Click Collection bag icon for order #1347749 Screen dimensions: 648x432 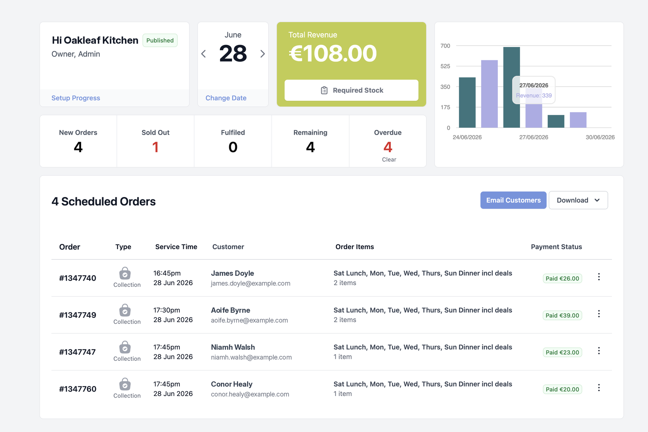125,310
